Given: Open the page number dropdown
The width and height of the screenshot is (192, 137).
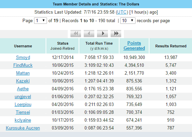Looking at the screenshot, I should click(41, 20).
